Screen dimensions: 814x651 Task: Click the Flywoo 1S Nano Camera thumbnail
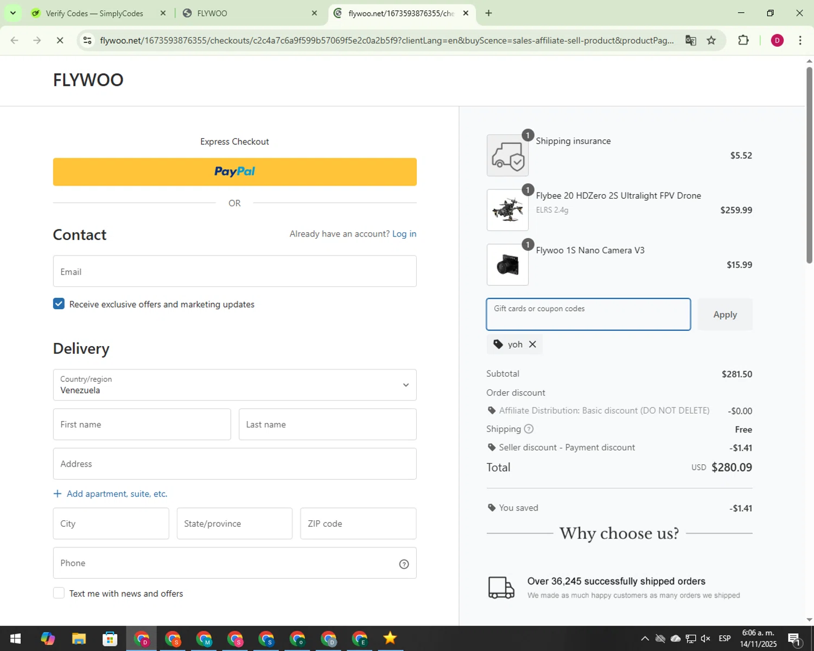pyautogui.click(x=507, y=265)
